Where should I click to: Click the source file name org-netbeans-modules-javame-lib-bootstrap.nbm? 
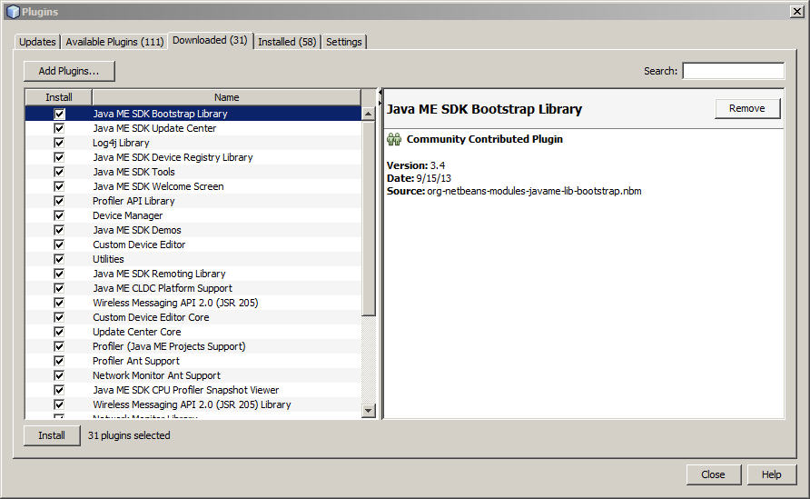coord(534,191)
